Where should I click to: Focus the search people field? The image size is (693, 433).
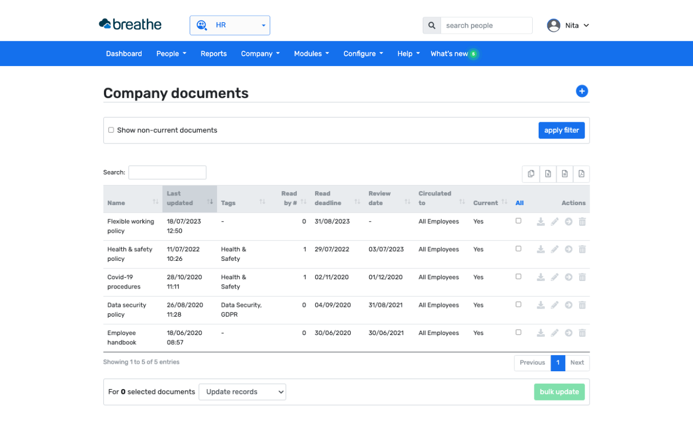click(x=486, y=25)
